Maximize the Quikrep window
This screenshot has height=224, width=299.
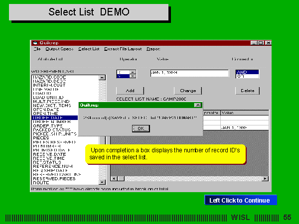coord(261,43)
